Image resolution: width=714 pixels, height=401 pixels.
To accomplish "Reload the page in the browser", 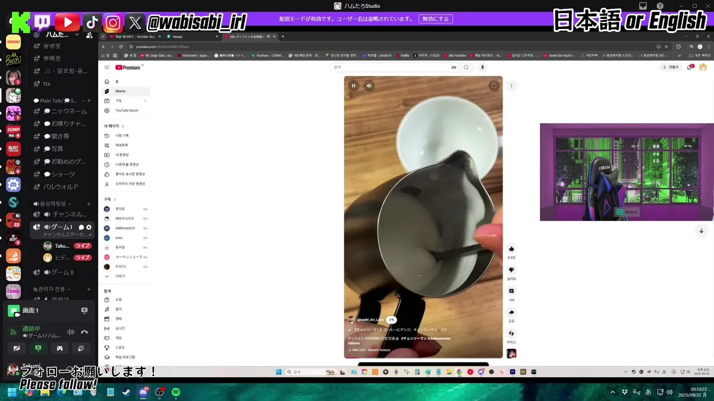I will [120, 47].
